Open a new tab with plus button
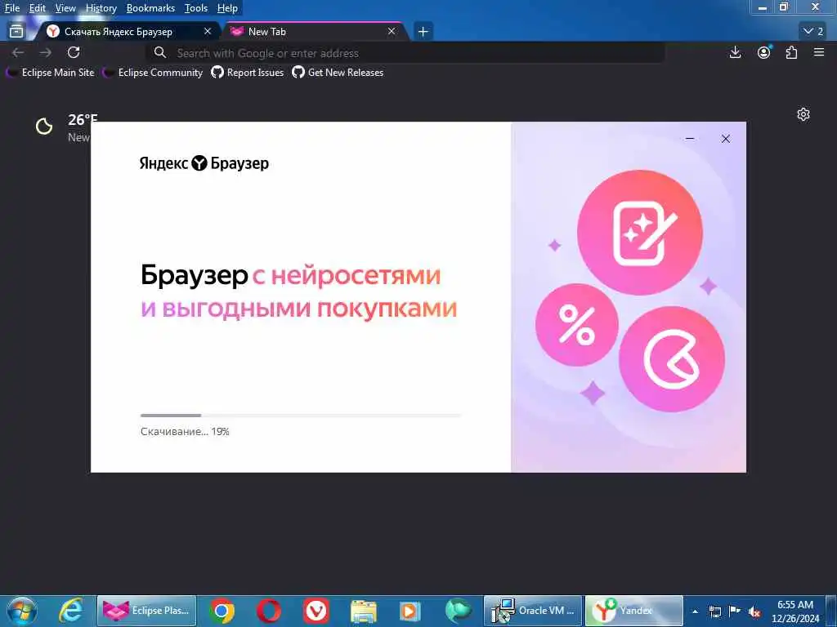Screen dimensions: 837x627 pos(423,32)
